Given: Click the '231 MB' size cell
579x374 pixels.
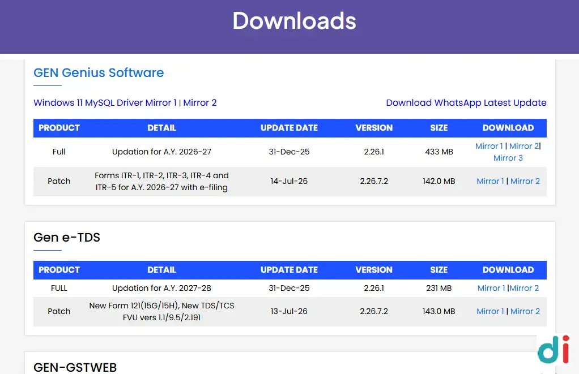Looking at the screenshot, I should tap(438, 288).
